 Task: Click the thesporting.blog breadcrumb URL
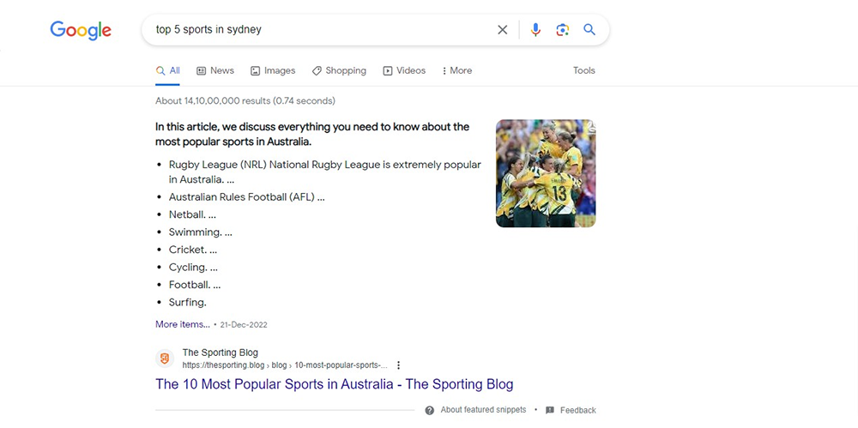285,365
